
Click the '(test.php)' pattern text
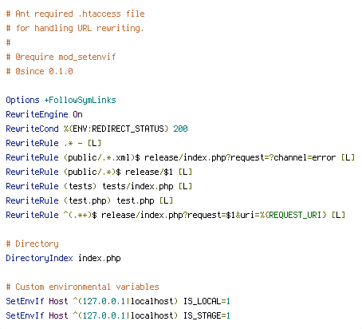click(87, 200)
